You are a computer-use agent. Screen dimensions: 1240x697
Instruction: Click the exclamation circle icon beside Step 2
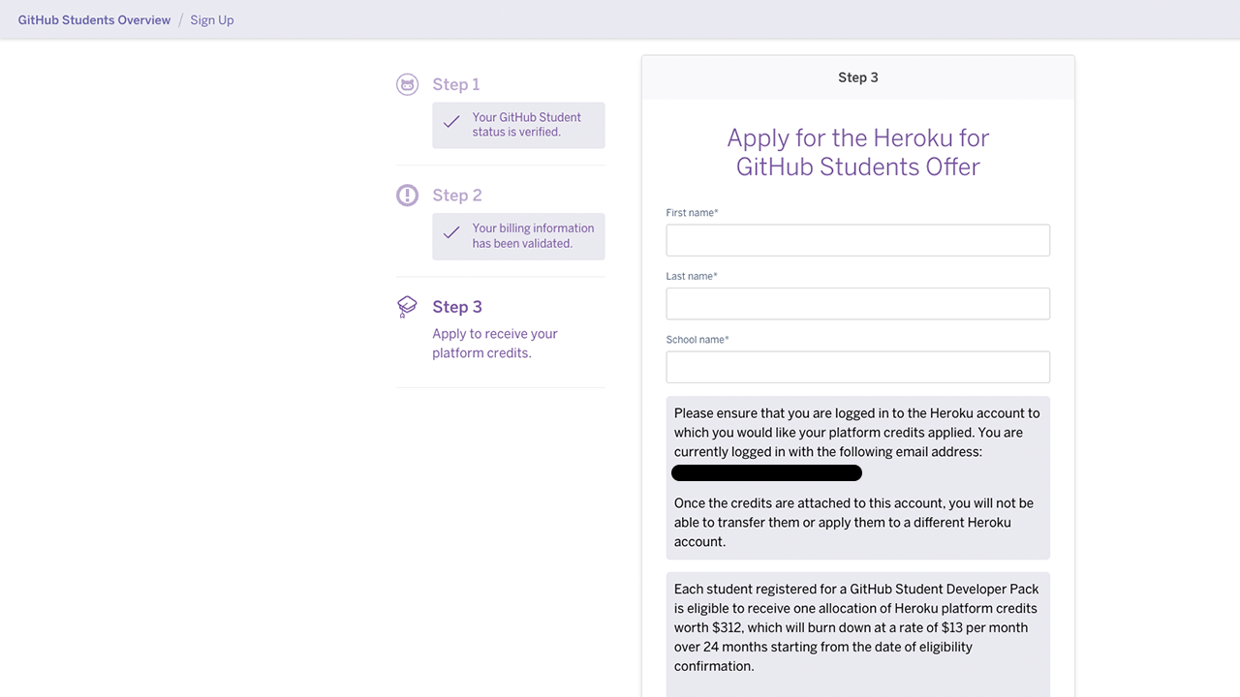pos(407,196)
